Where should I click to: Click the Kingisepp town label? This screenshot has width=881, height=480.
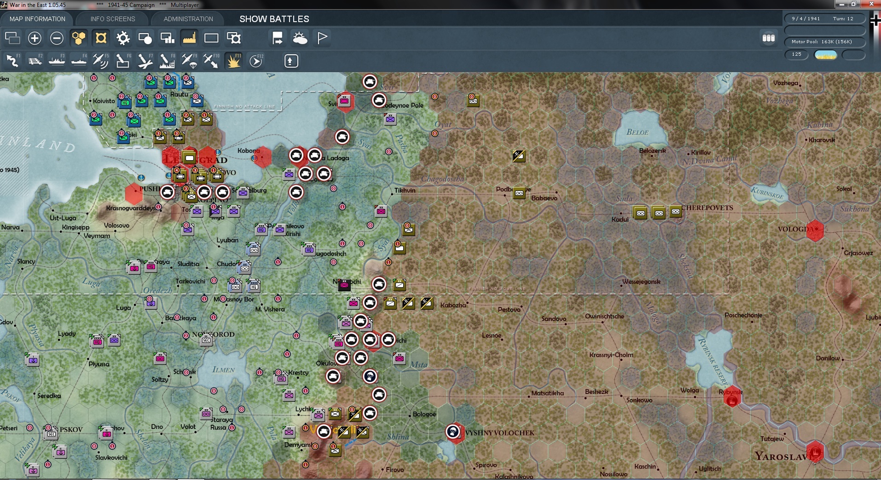tap(75, 227)
